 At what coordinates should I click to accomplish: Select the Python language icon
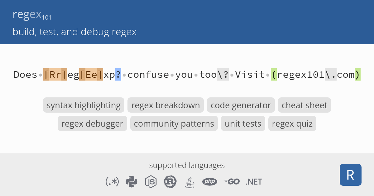click(132, 182)
